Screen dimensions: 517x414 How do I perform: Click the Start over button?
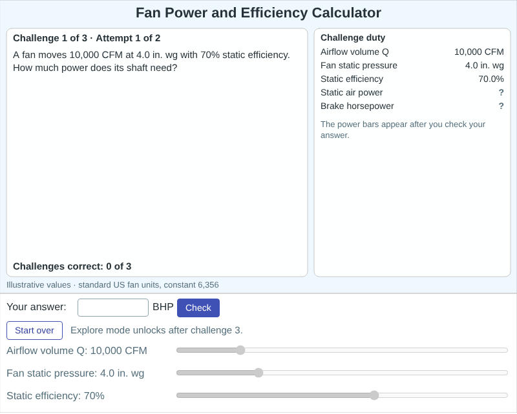coord(35,330)
